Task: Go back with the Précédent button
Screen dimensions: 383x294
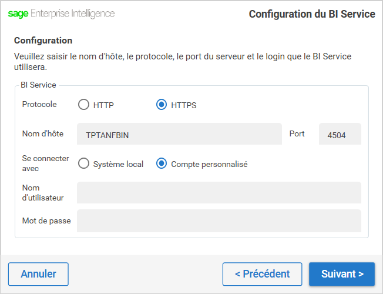Action: pyautogui.click(x=263, y=274)
